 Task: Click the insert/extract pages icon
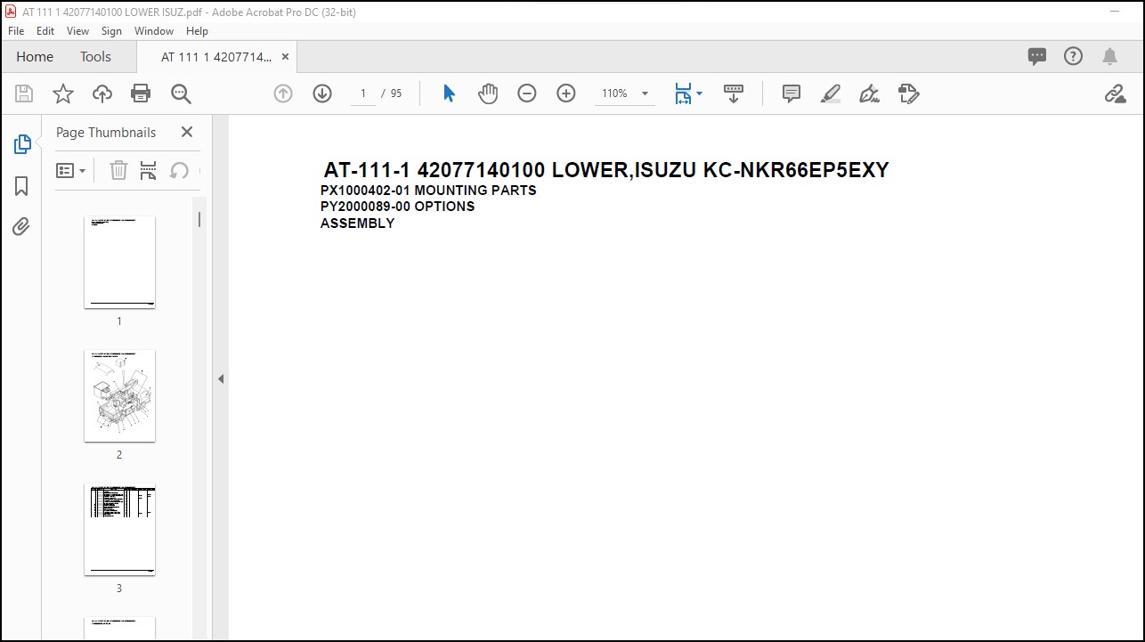[x=149, y=170]
